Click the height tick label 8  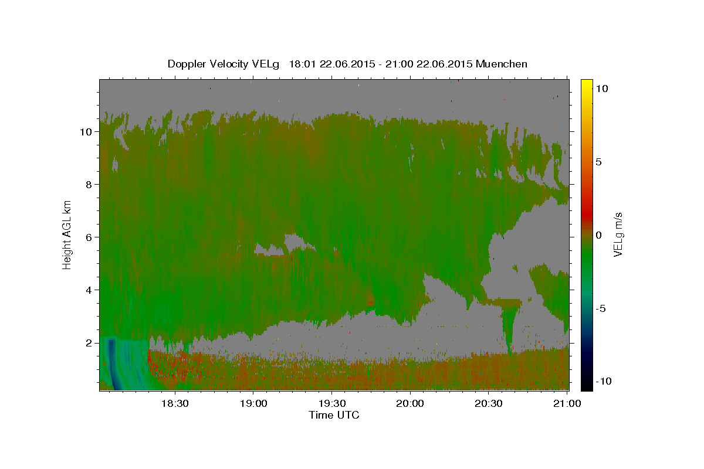click(90, 184)
